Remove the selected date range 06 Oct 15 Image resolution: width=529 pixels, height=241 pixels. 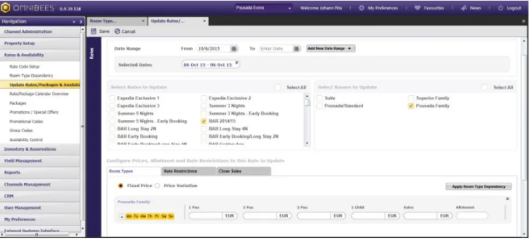(x=236, y=63)
